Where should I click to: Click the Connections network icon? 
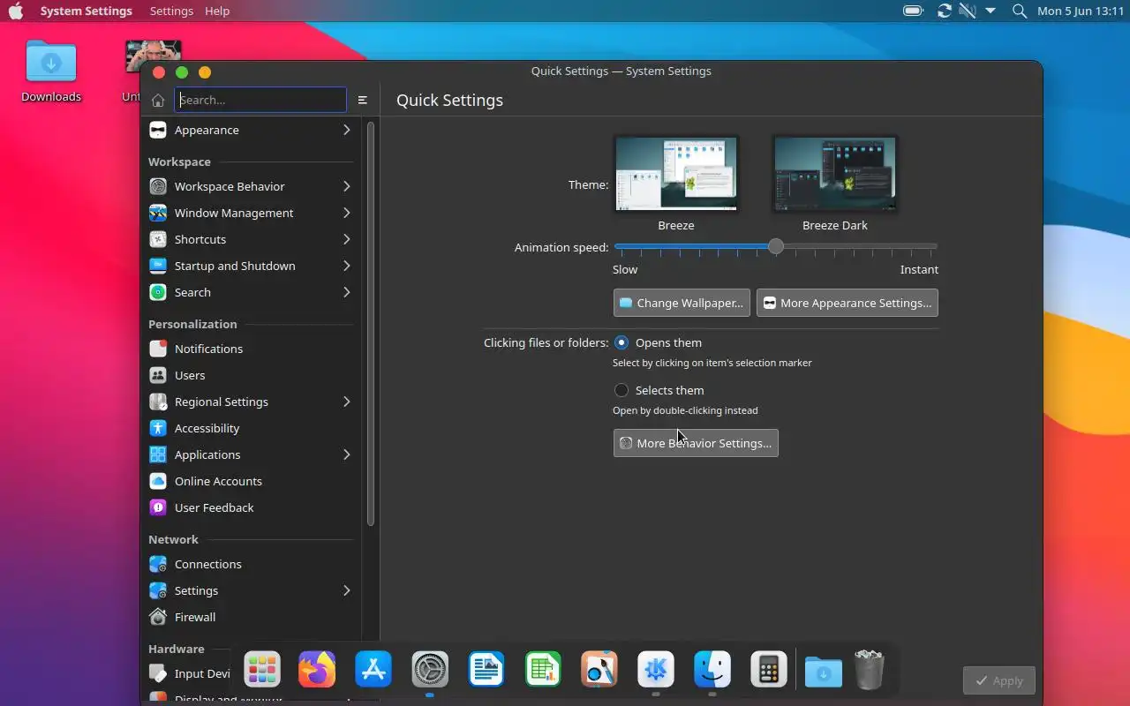tap(158, 564)
